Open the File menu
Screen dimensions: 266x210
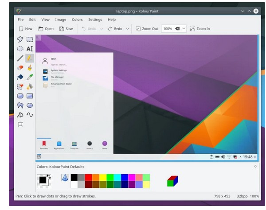(x=20, y=19)
